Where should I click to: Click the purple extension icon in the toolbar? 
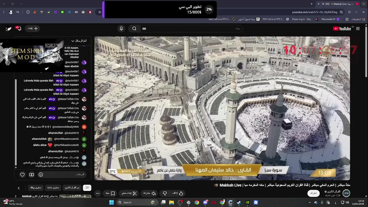click(x=55, y=12)
